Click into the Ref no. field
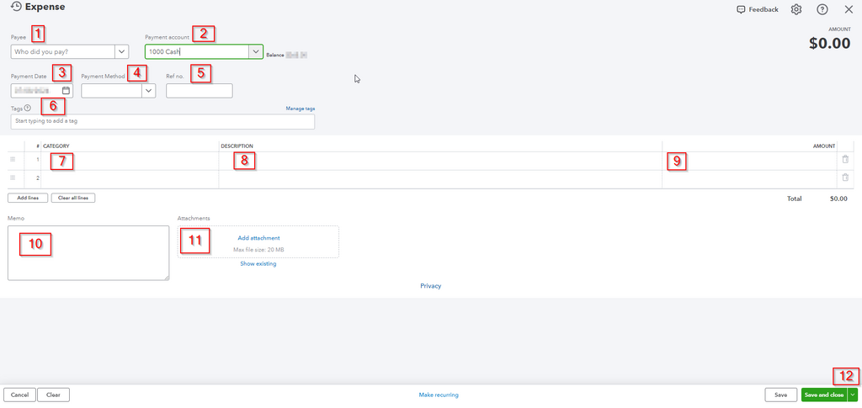Viewport: 862px width, 408px height. click(199, 91)
